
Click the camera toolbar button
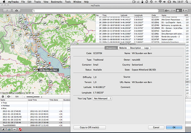[17, 11]
